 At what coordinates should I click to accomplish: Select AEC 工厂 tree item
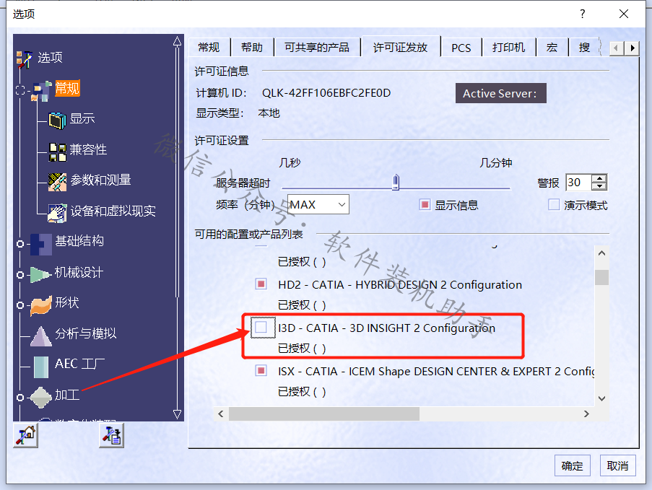(79, 364)
